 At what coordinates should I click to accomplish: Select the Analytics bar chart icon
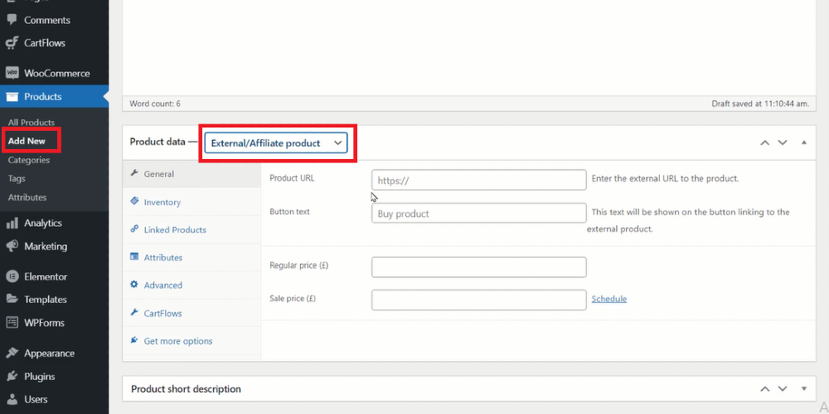pyautogui.click(x=12, y=224)
